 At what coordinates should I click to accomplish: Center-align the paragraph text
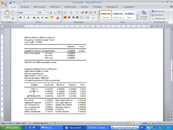tap(69, 18)
